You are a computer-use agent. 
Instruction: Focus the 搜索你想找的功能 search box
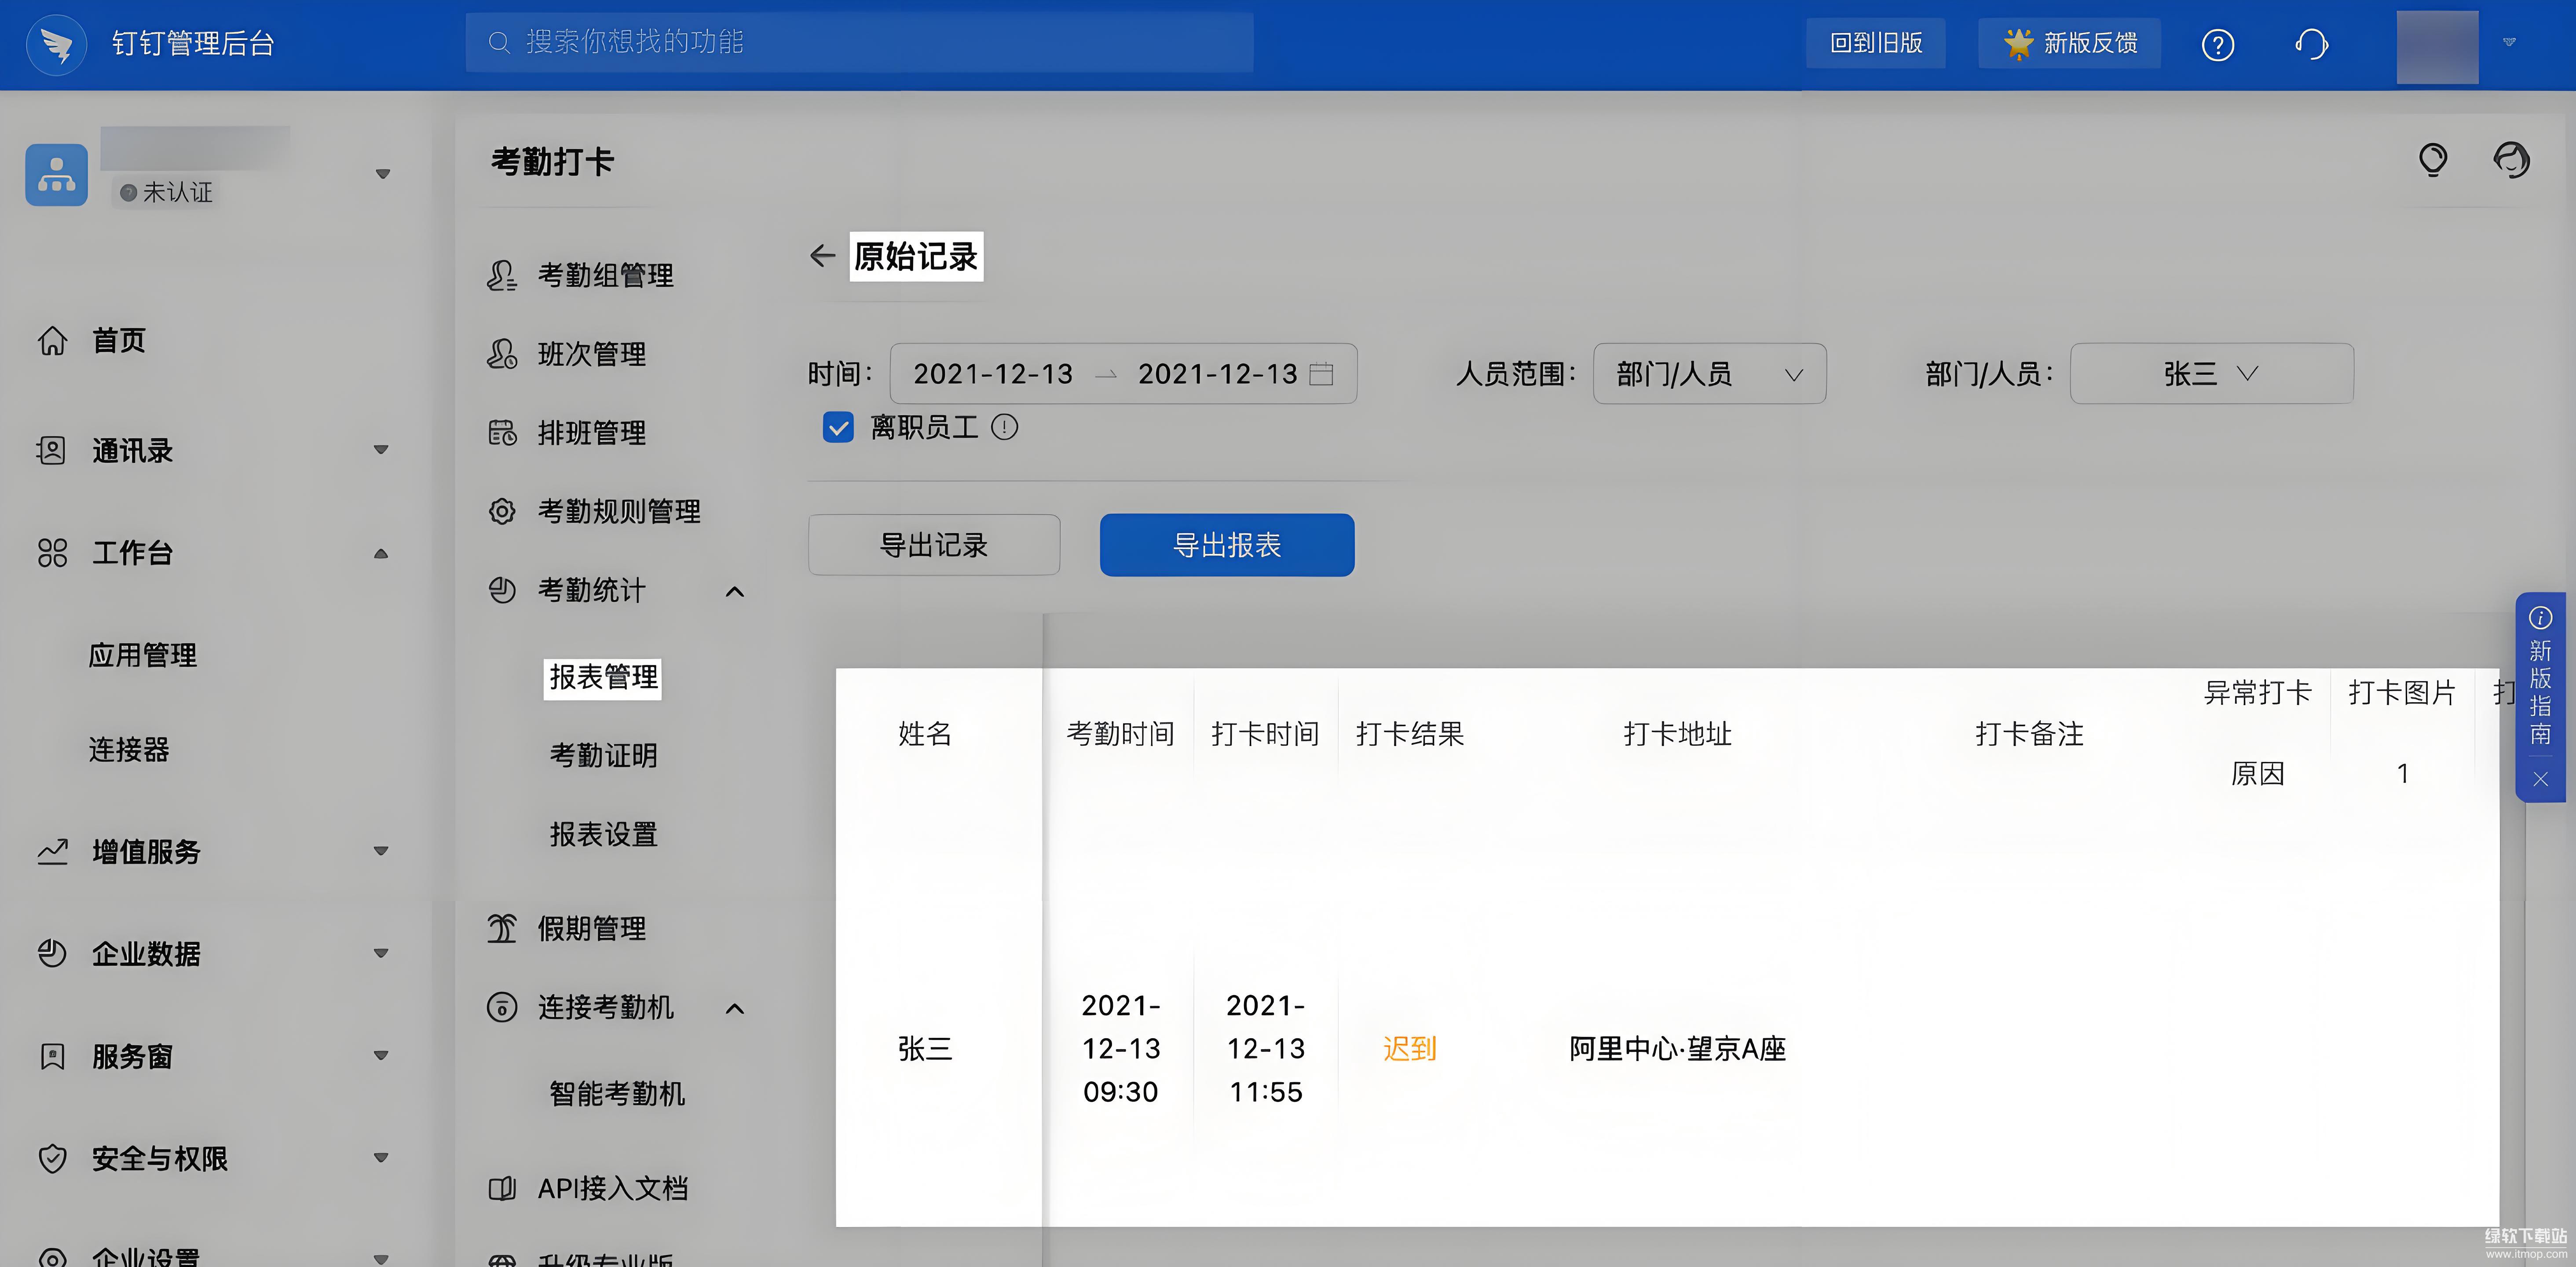click(x=859, y=42)
